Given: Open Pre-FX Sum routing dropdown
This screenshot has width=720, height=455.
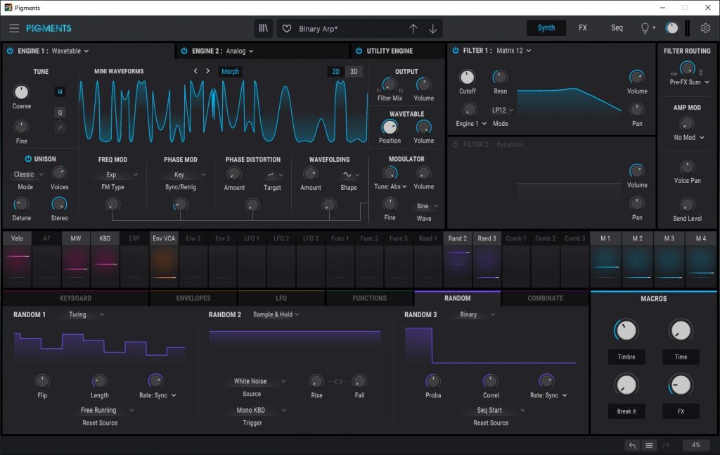Looking at the screenshot, I should [689, 82].
